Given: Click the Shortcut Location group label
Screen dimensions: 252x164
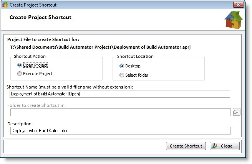Looking at the screenshot, I should (135, 56).
